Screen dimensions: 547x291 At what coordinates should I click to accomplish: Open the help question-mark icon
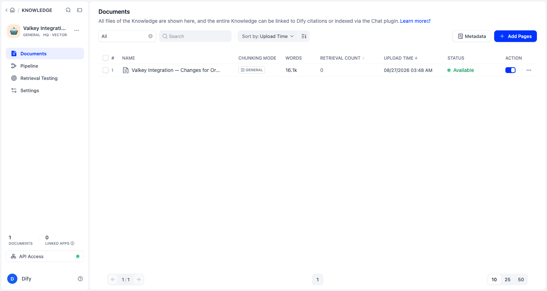tap(80, 279)
